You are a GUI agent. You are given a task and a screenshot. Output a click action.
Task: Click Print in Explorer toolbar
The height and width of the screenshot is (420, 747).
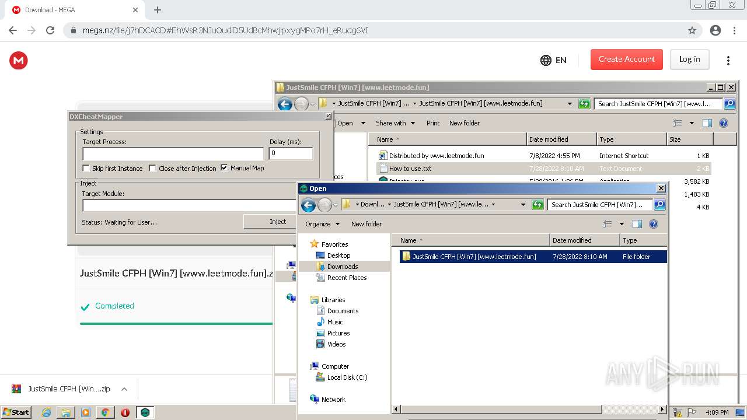pyautogui.click(x=433, y=123)
